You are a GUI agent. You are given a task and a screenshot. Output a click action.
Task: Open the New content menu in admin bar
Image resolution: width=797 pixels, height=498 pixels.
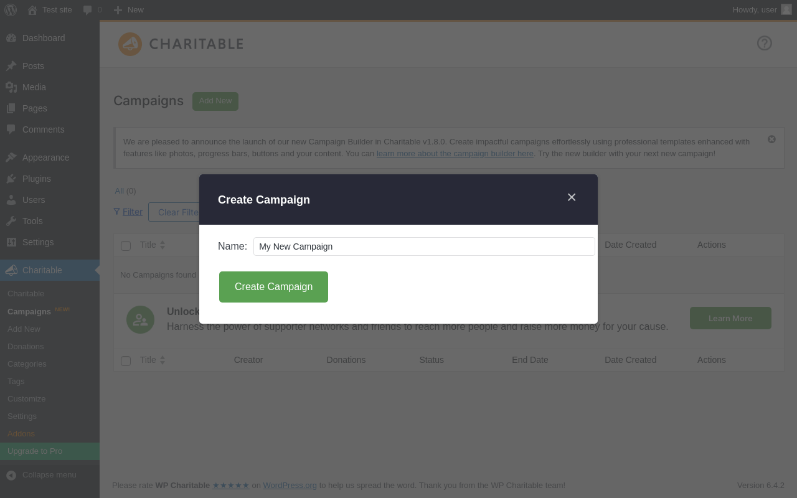point(128,10)
